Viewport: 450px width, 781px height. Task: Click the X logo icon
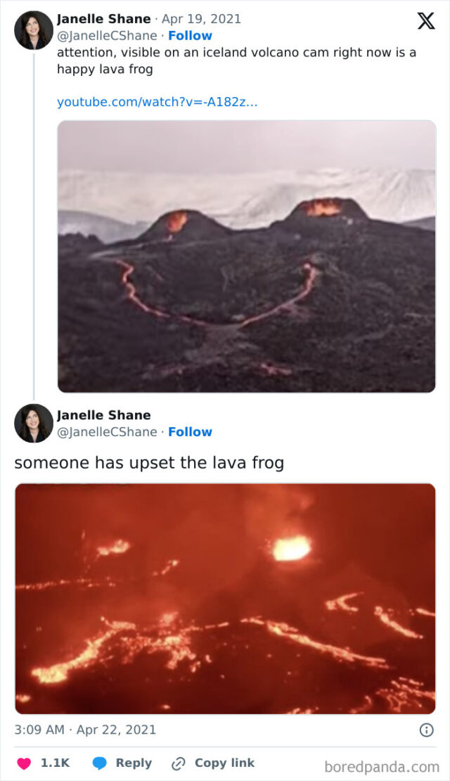(425, 21)
